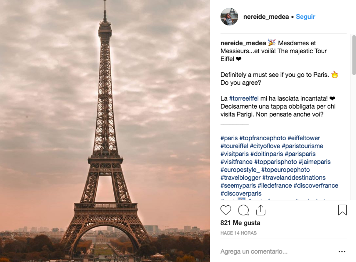The image size is (356, 262).
Task: Click the 'Agrega un comentario' field
Action: coord(254,251)
